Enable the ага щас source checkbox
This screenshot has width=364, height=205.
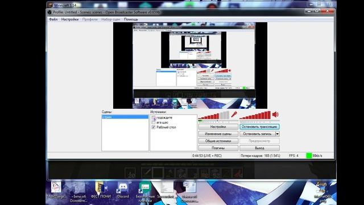(153, 122)
